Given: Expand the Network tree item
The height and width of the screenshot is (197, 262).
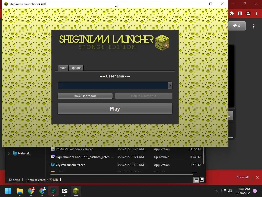Looking at the screenshot, I should coord(9,153).
